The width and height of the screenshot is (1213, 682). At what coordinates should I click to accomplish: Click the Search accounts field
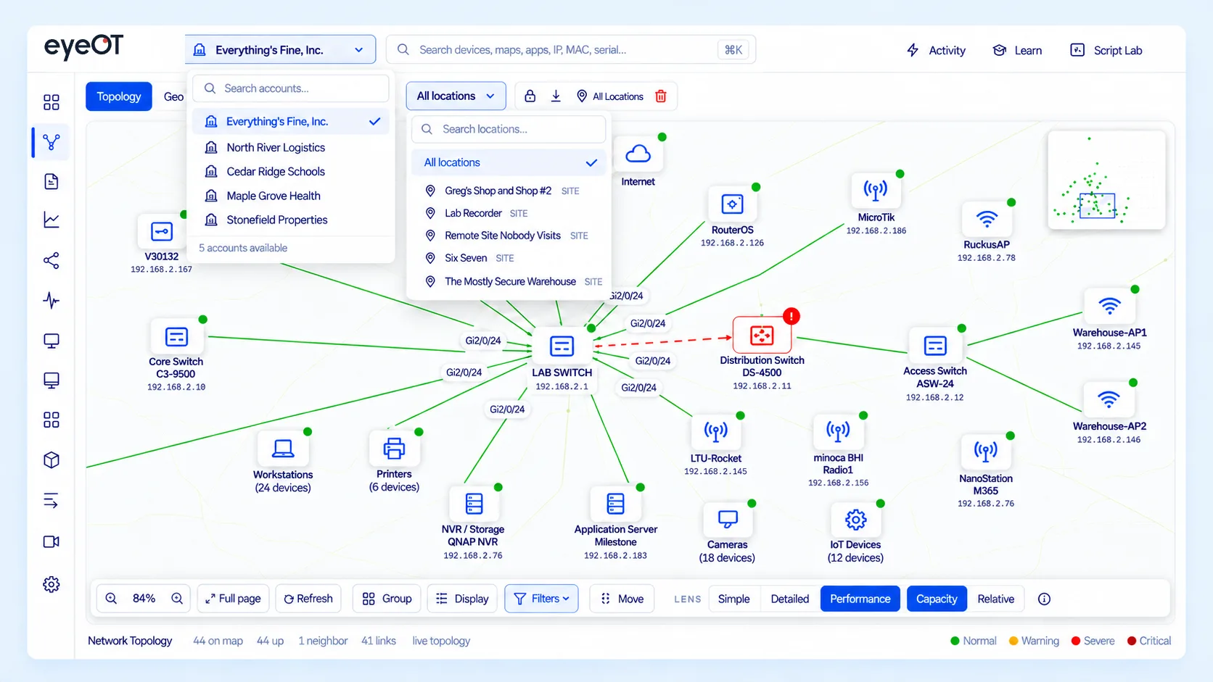[x=291, y=88]
